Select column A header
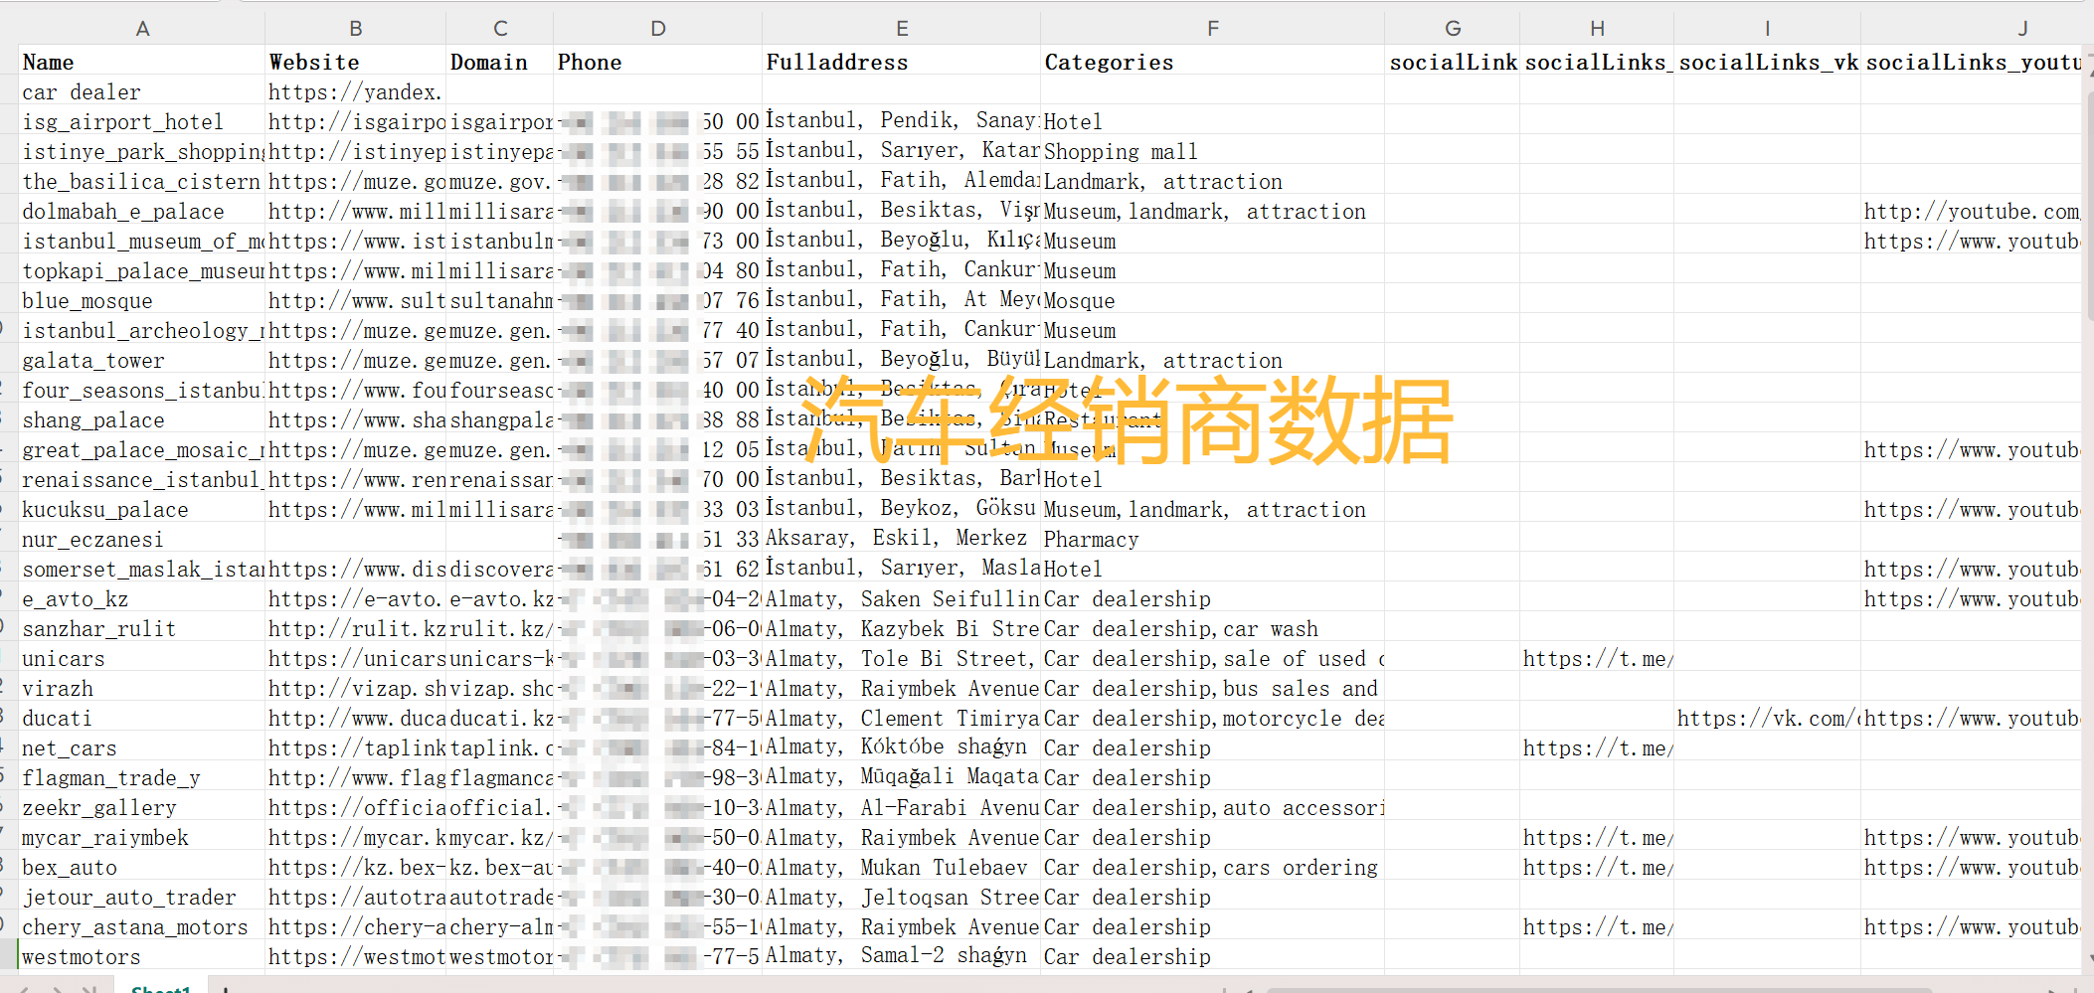 [x=142, y=29]
